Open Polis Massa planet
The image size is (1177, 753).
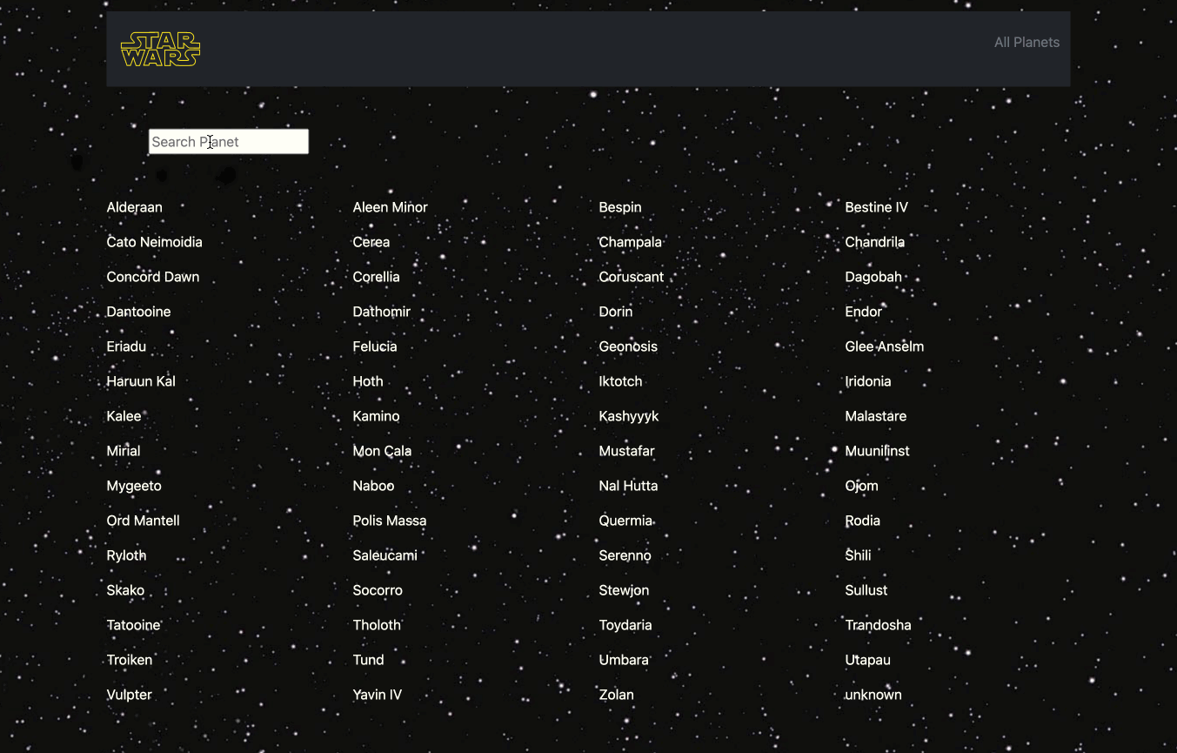389,521
